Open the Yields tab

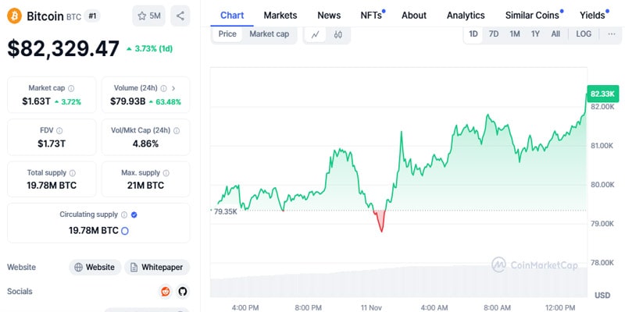point(592,16)
